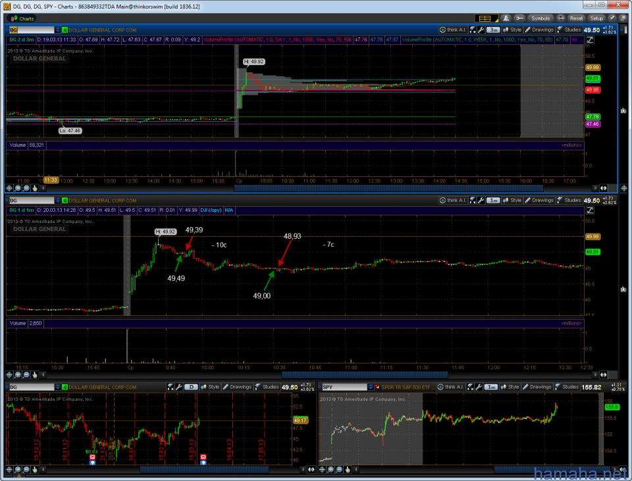This screenshot has height=481, width=632.
Task: Toggle the chart scale icon in the 3m chart
Action: (590, 39)
